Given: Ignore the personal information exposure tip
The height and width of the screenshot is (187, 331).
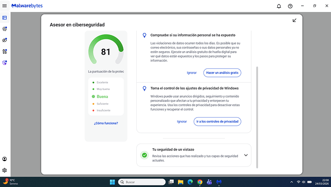Looking at the screenshot, I should pos(192,73).
